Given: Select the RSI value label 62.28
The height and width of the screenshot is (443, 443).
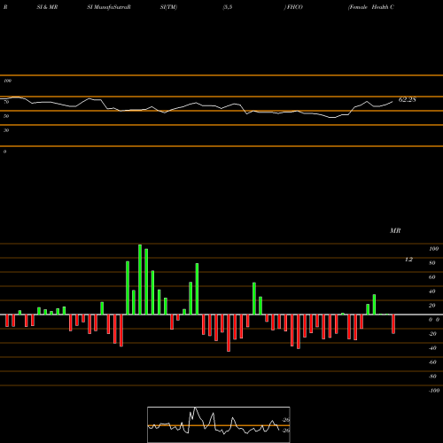Looking at the screenshot, I should click(407, 99).
